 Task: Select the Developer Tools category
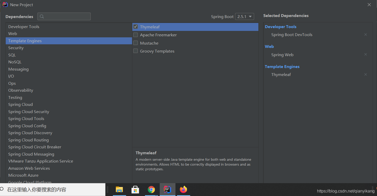click(x=69, y=27)
